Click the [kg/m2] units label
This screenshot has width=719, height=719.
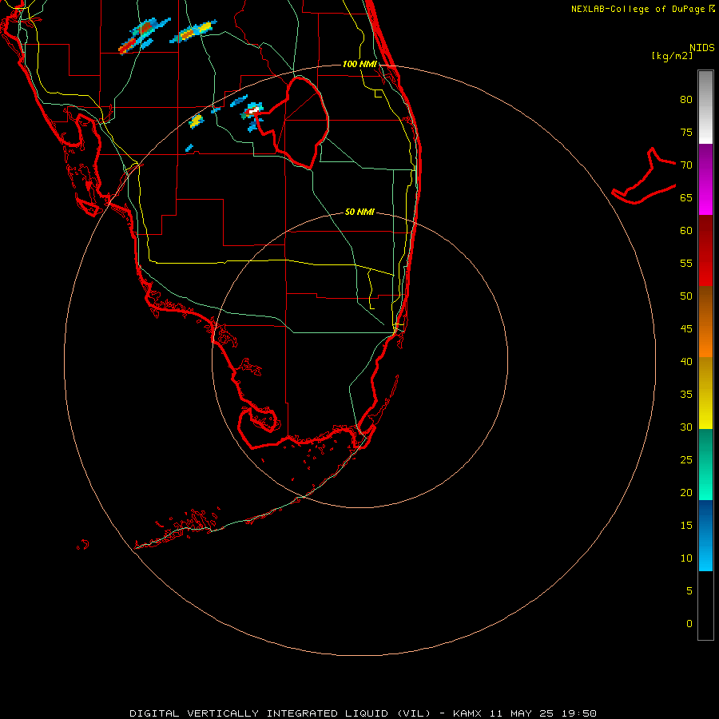(x=672, y=57)
